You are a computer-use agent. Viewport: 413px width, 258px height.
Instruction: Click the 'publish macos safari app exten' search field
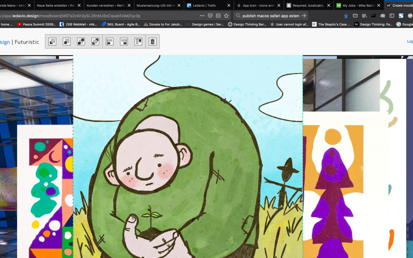point(271,16)
